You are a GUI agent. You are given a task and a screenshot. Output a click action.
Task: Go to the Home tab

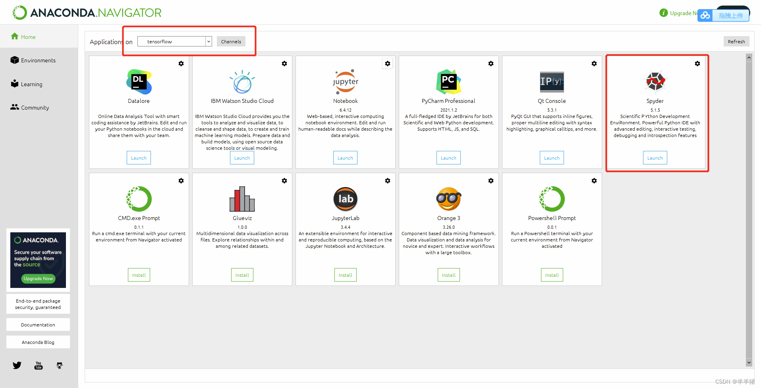(x=39, y=37)
